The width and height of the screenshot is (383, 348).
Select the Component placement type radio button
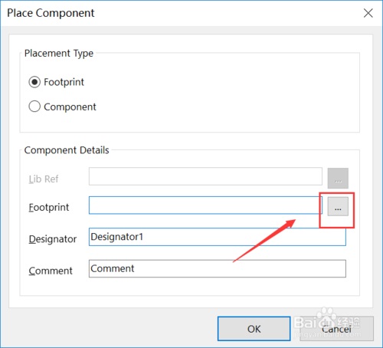(34, 107)
